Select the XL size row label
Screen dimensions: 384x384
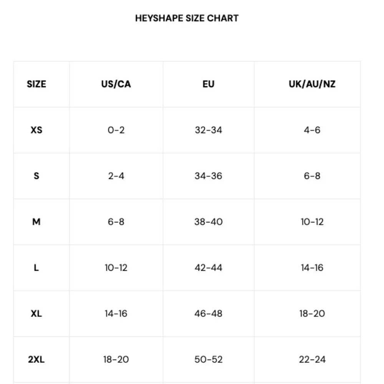tap(36, 313)
